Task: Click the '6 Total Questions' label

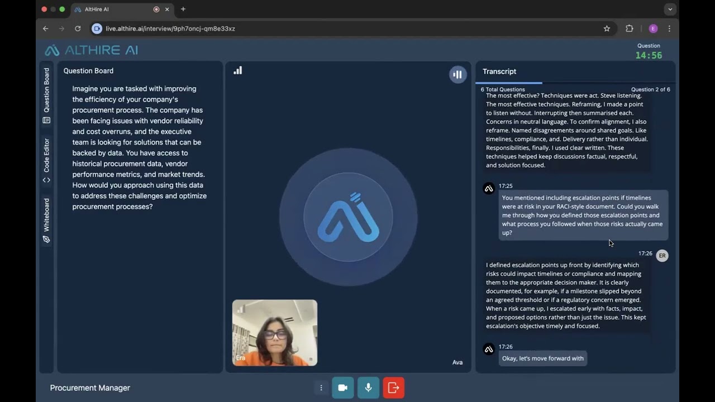Action: point(503,89)
